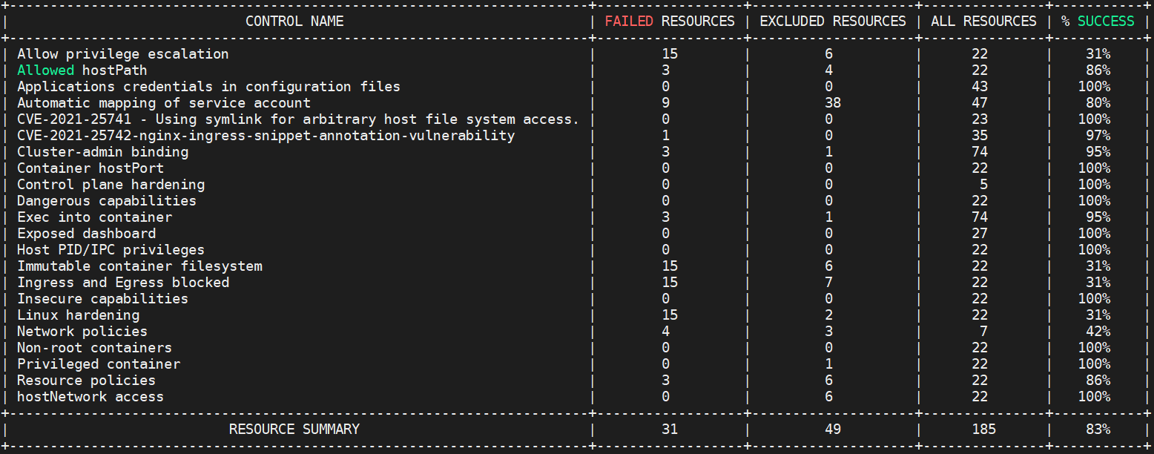Image resolution: width=1154 pixels, height=454 pixels.
Task: Select the Allow privilege escalation row name
Action: (x=122, y=54)
